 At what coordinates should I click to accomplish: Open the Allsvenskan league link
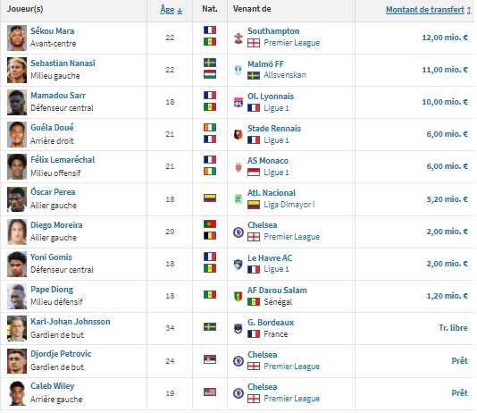pos(285,75)
